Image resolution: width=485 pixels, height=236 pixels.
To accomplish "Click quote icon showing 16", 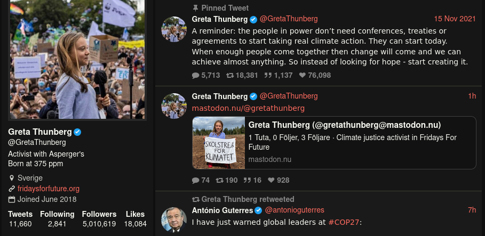I will tap(248, 181).
